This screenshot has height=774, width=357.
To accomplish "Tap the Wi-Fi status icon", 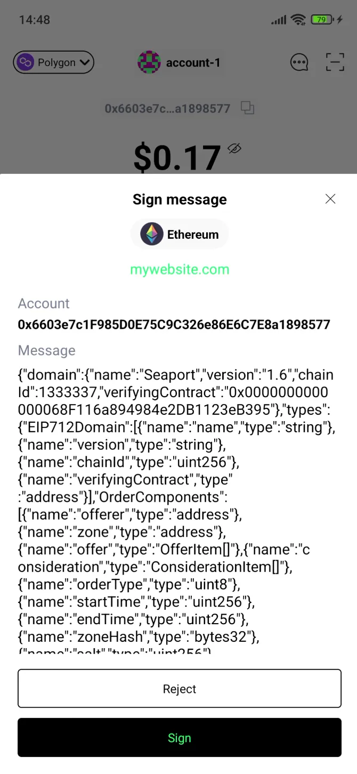I will click(298, 20).
